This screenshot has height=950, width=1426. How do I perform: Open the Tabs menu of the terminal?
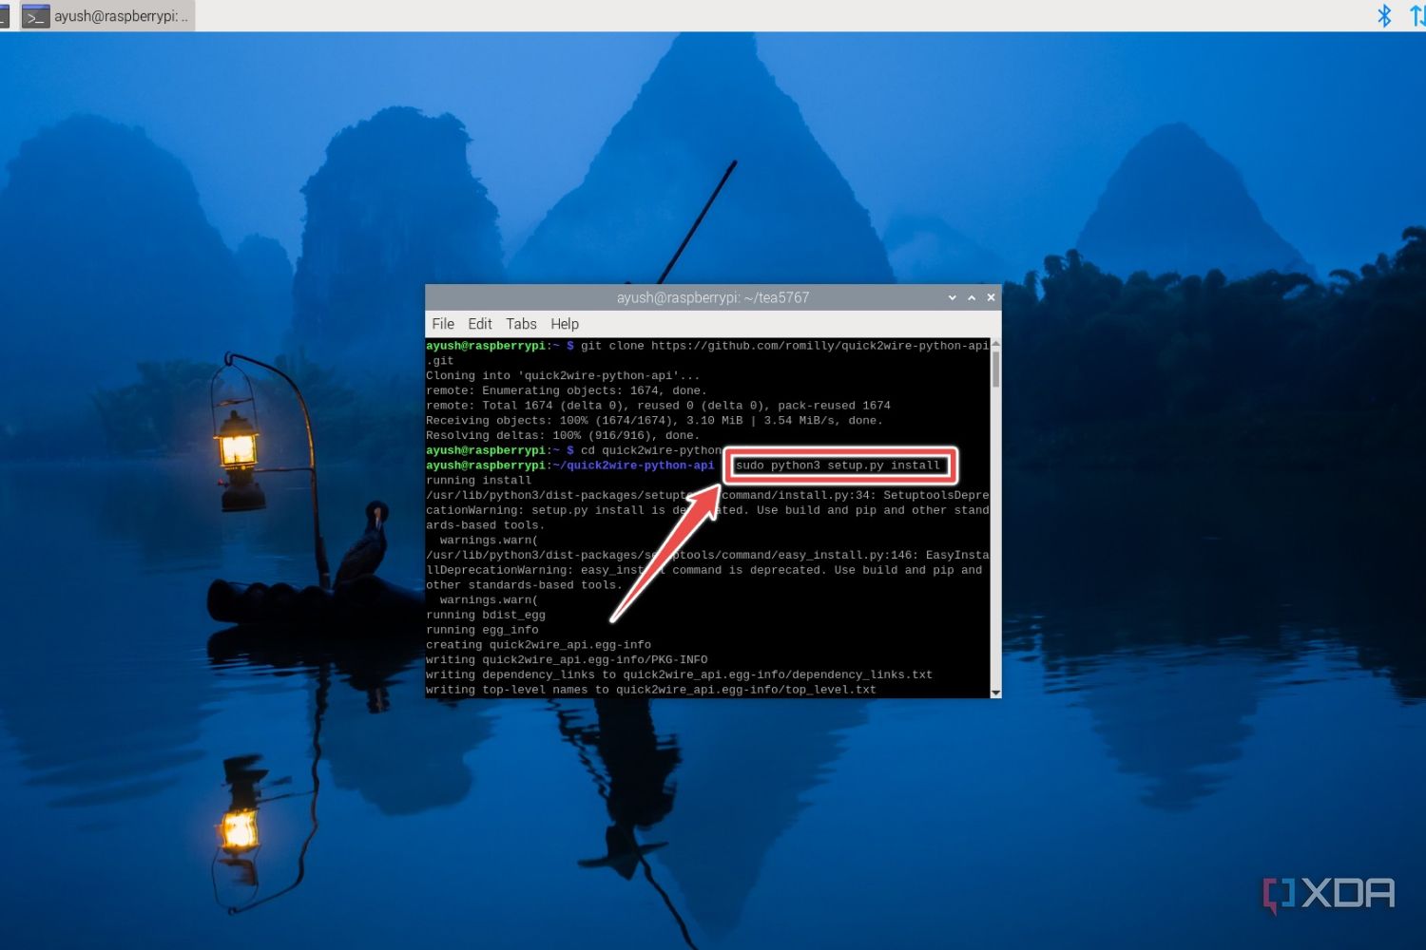(521, 324)
